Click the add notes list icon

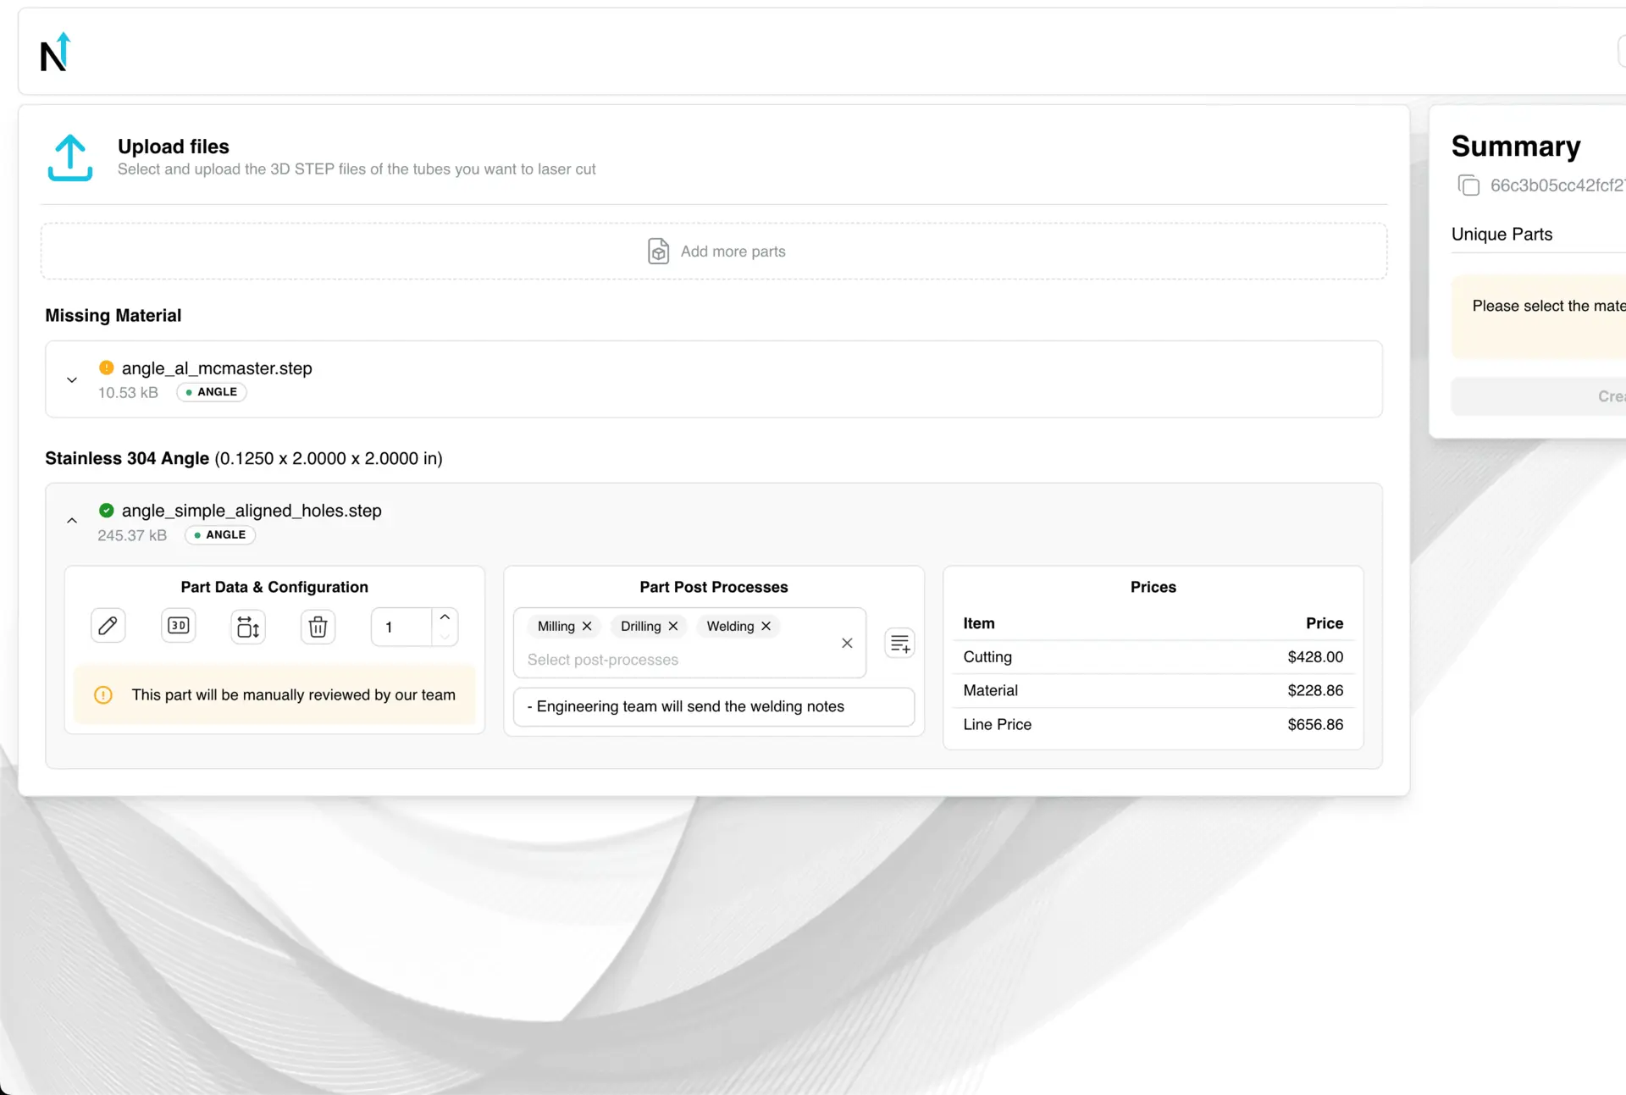coord(899,644)
